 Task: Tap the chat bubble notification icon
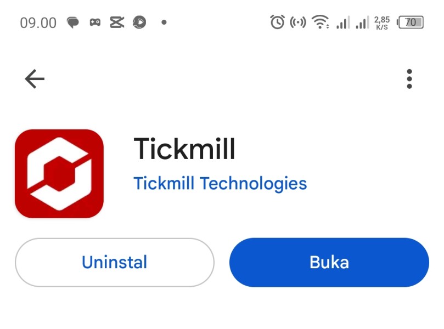pyautogui.click(x=73, y=22)
